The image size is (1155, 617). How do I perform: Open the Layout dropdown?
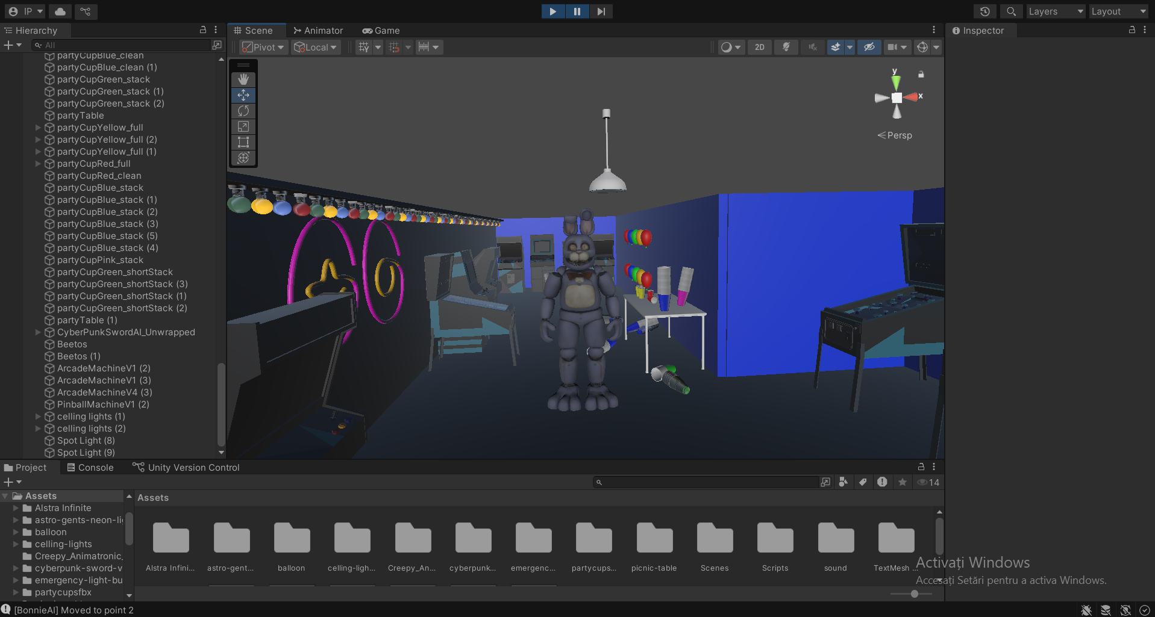(x=1119, y=11)
